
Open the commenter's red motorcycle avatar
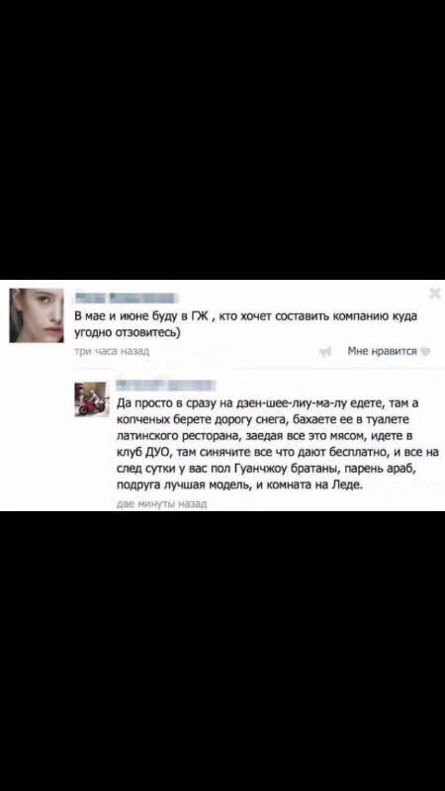click(92, 398)
